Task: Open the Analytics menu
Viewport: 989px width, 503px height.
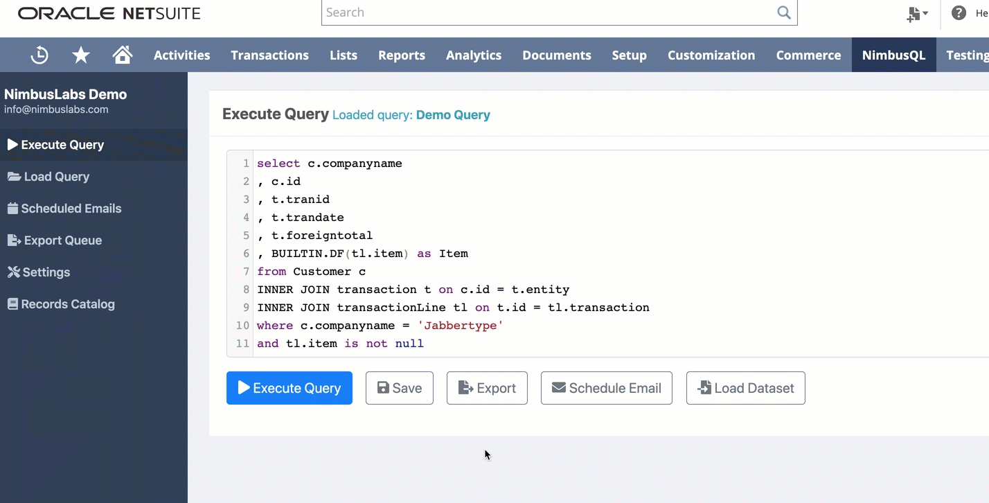Action: [x=474, y=55]
